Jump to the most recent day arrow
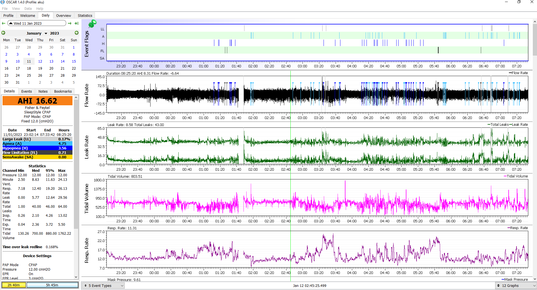 coord(76,23)
